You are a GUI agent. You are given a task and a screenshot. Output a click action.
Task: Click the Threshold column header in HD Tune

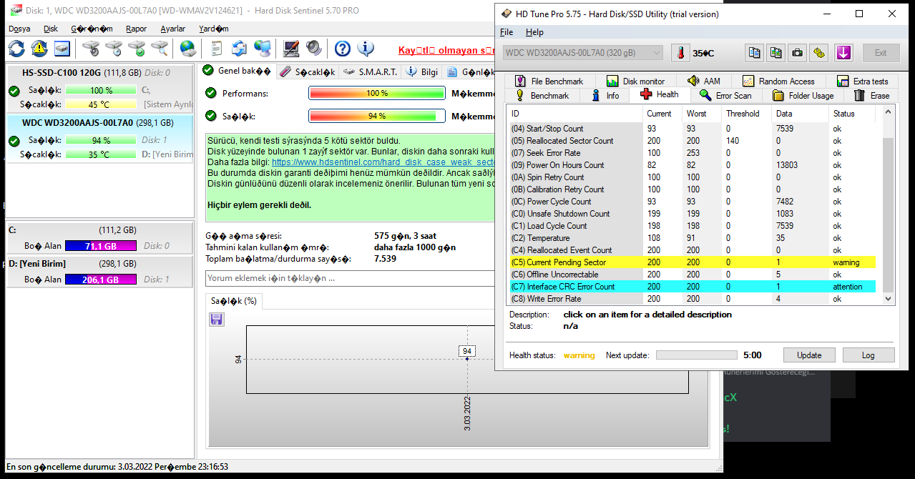point(743,113)
